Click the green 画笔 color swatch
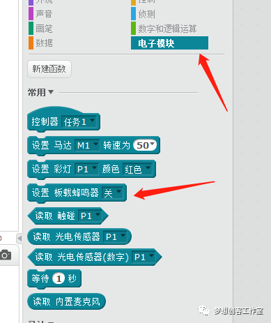Screen dimensions: 271x323 coord(31,29)
